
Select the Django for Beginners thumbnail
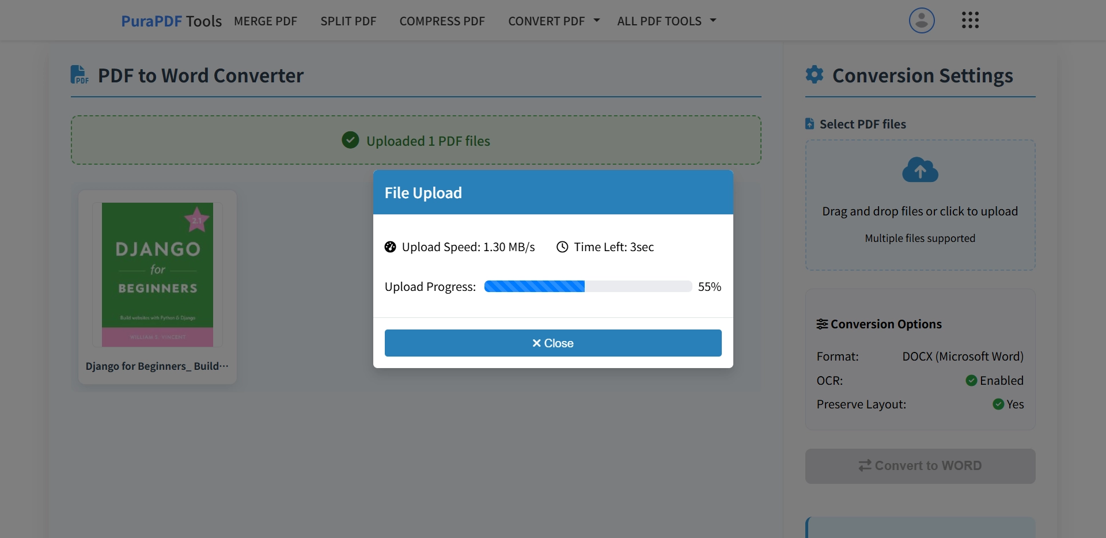(x=157, y=274)
